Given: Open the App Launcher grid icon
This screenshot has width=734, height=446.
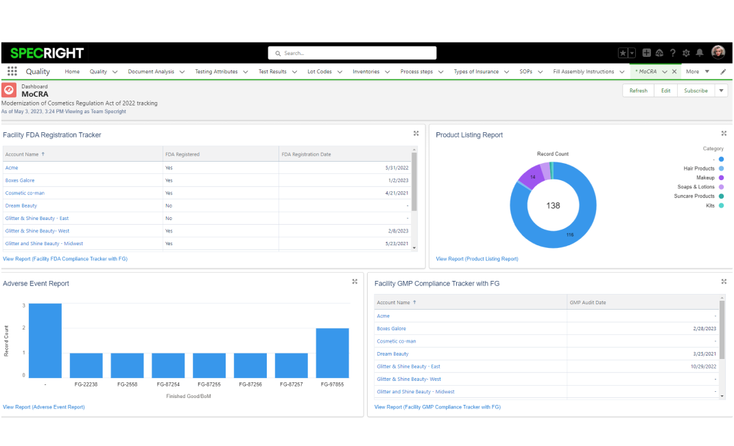Looking at the screenshot, I should [12, 71].
